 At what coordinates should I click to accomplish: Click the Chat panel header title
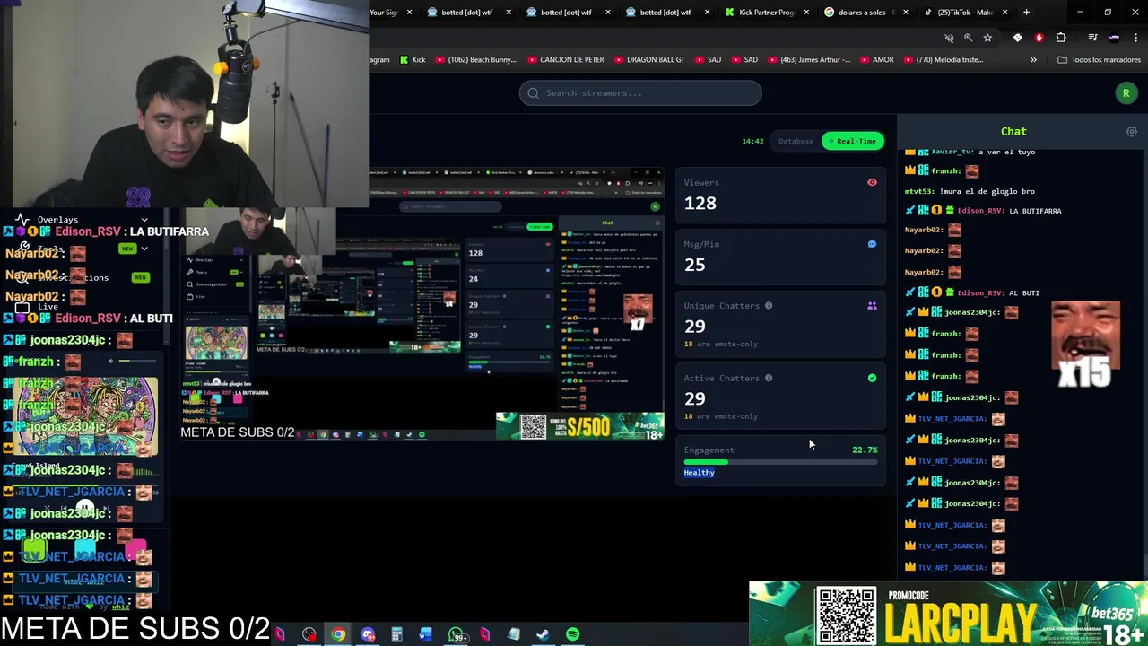[x=1013, y=132]
